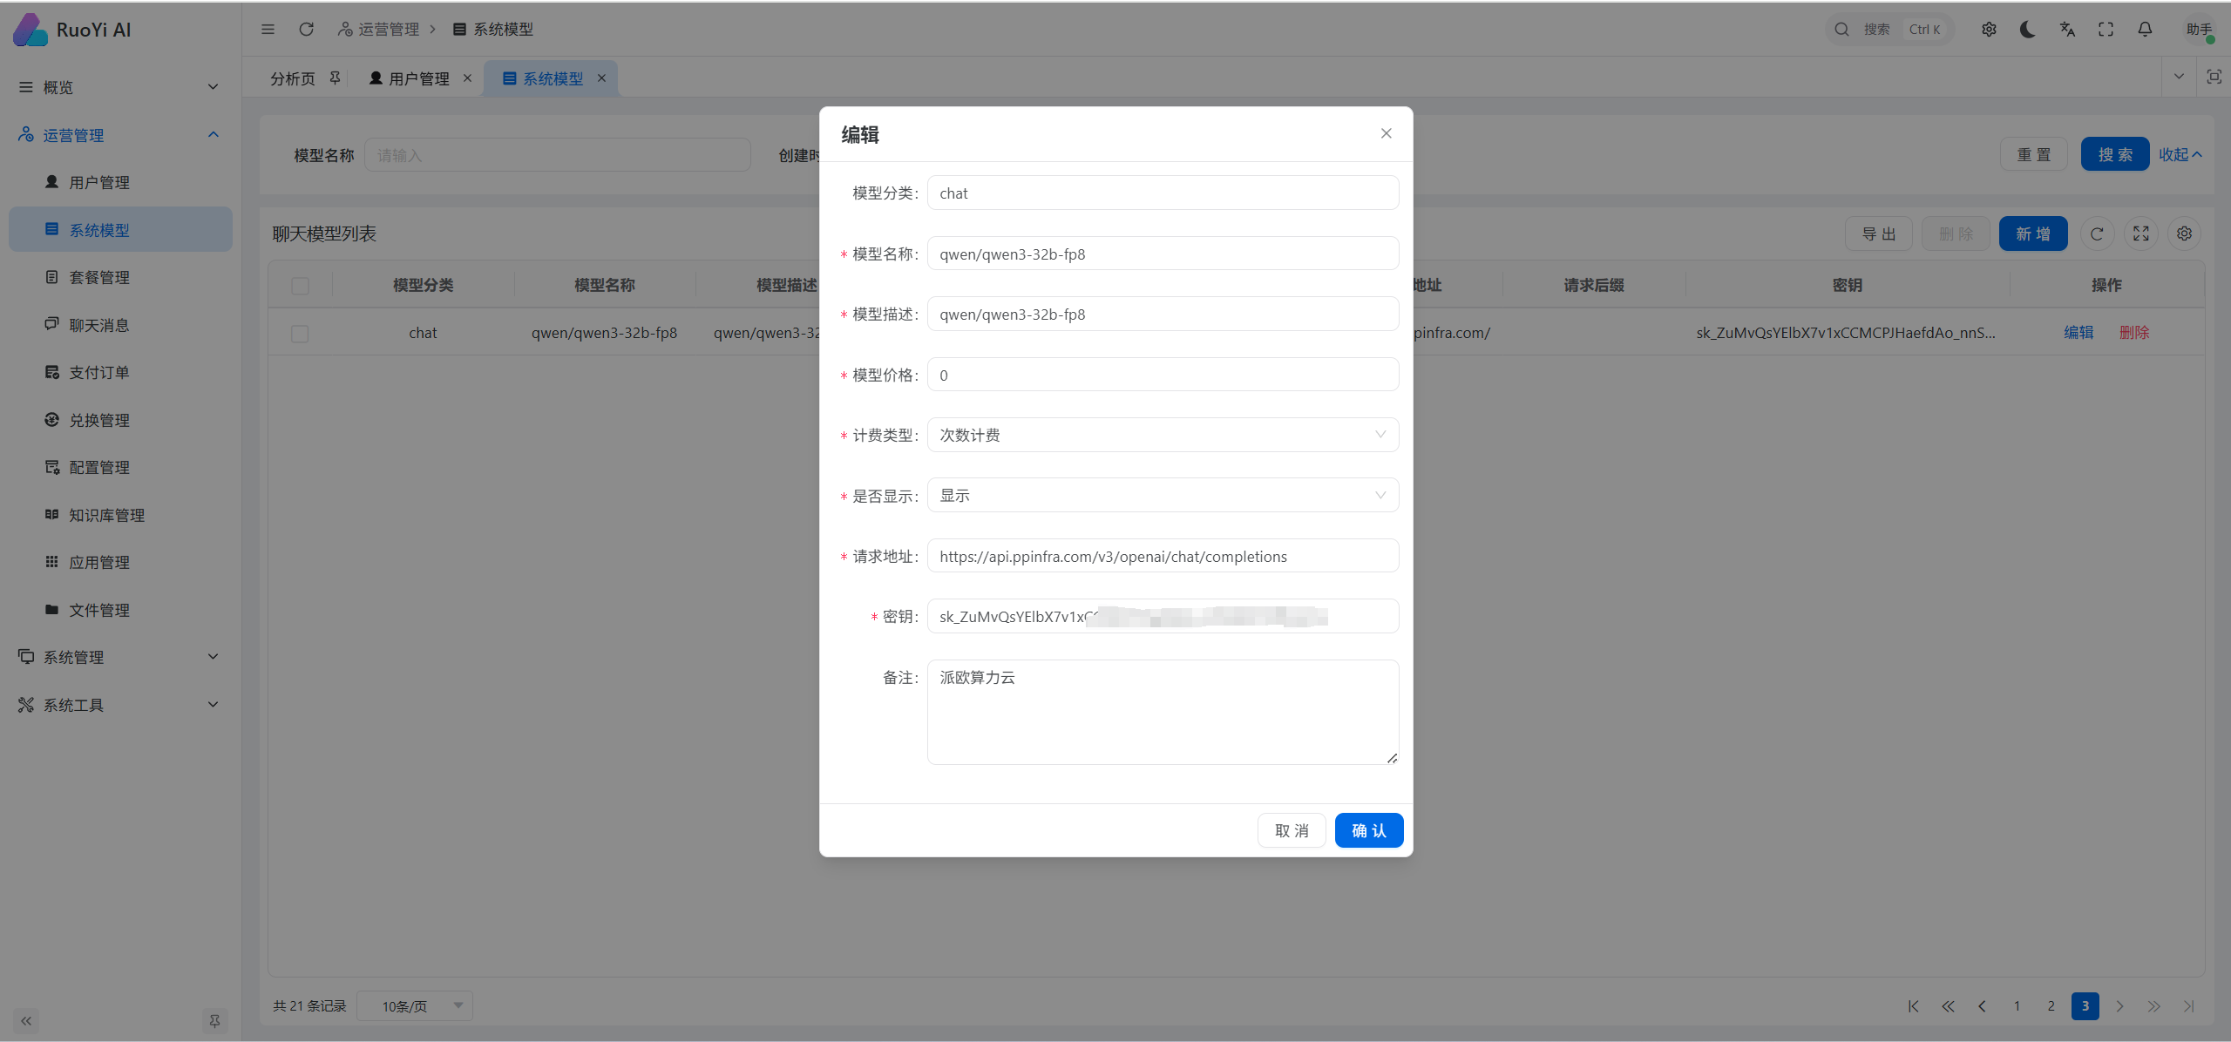Click the 搜索 button
This screenshot has width=2231, height=1042.
[x=2115, y=154]
